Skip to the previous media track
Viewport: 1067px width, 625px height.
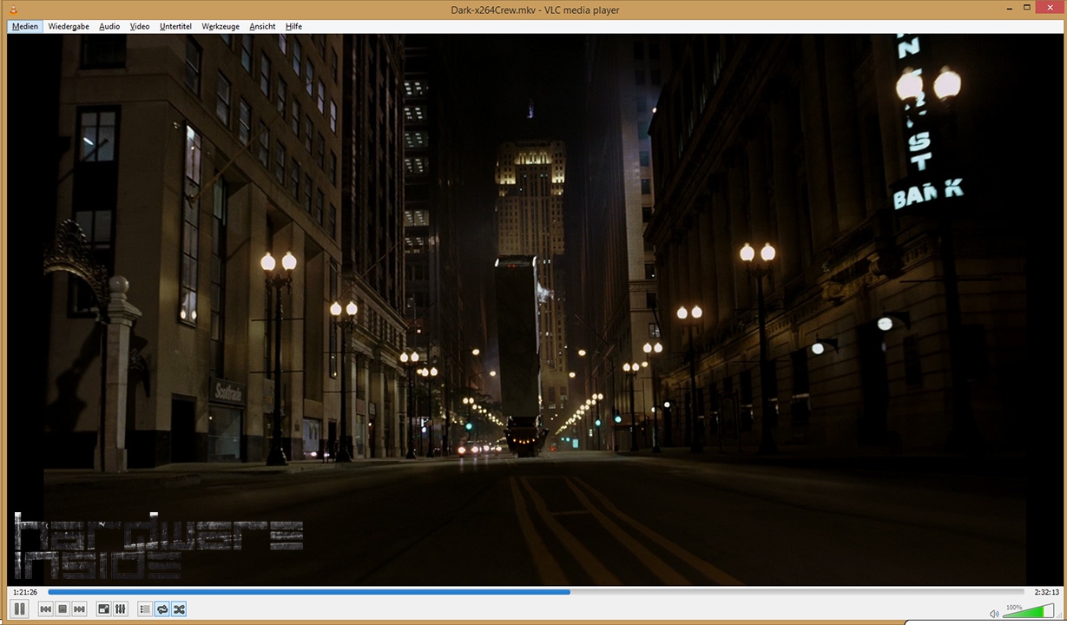point(46,609)
